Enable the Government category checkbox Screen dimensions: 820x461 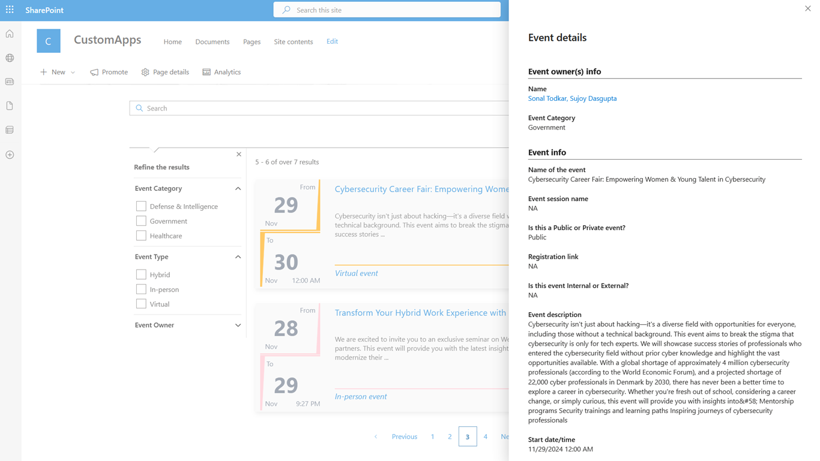coord(141,221)
